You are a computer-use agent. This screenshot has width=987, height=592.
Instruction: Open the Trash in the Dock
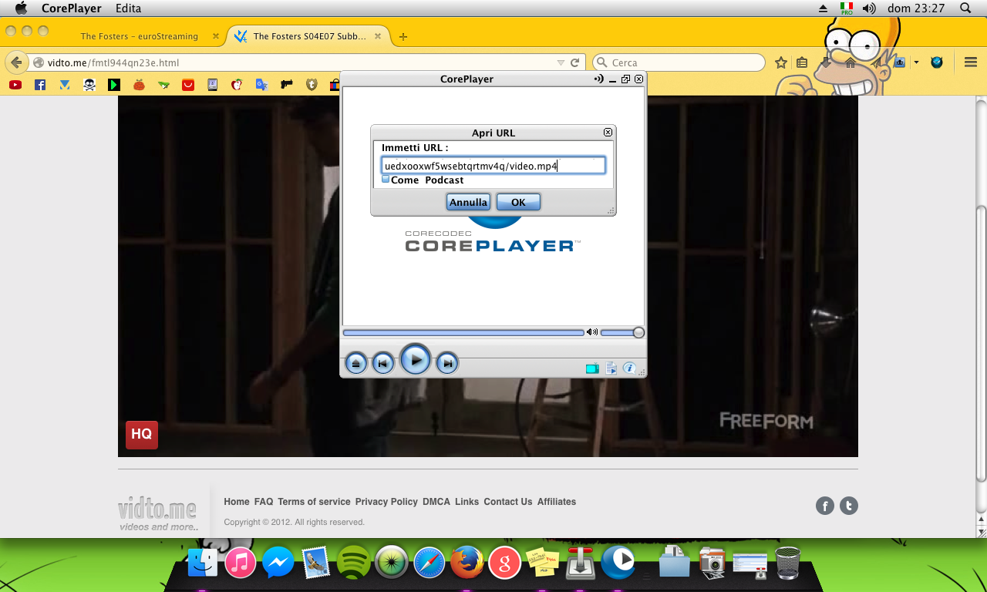coord(787,563)
